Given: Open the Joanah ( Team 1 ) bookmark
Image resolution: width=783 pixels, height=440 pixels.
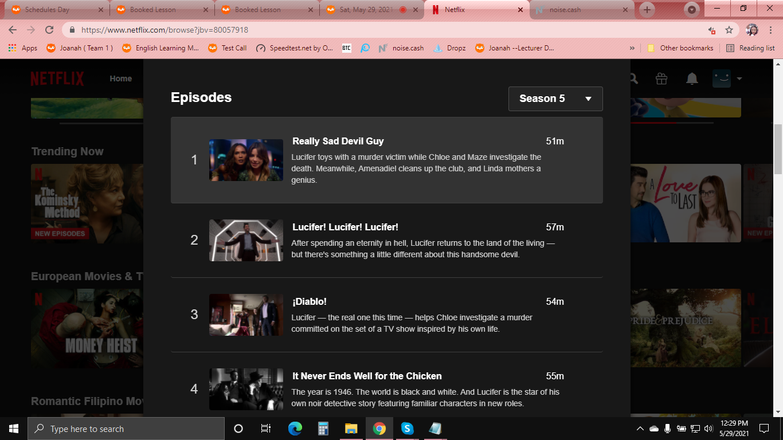Looking at the screenshot, I should click(80, 48).
